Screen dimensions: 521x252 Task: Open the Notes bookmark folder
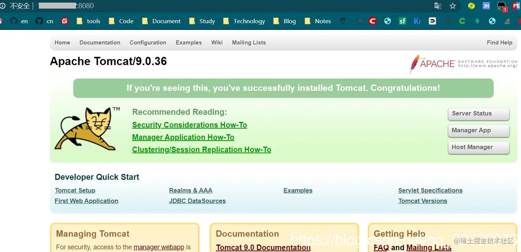pos(318,21)
